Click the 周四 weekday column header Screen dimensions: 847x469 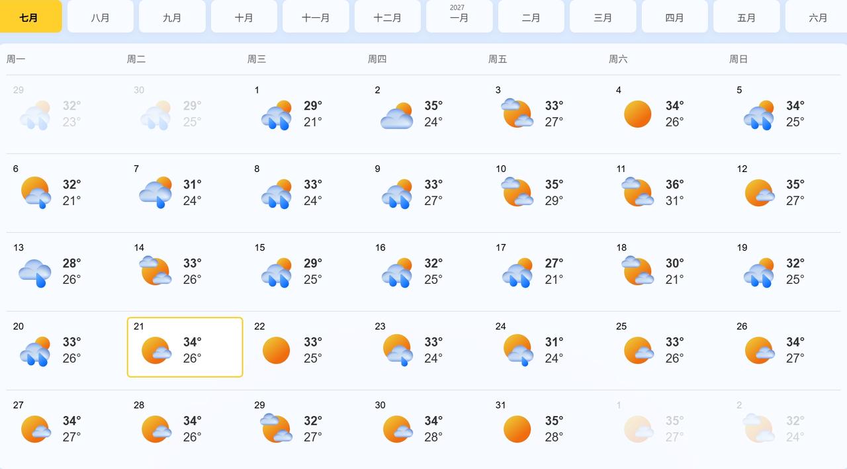click(x=377, y=59)
